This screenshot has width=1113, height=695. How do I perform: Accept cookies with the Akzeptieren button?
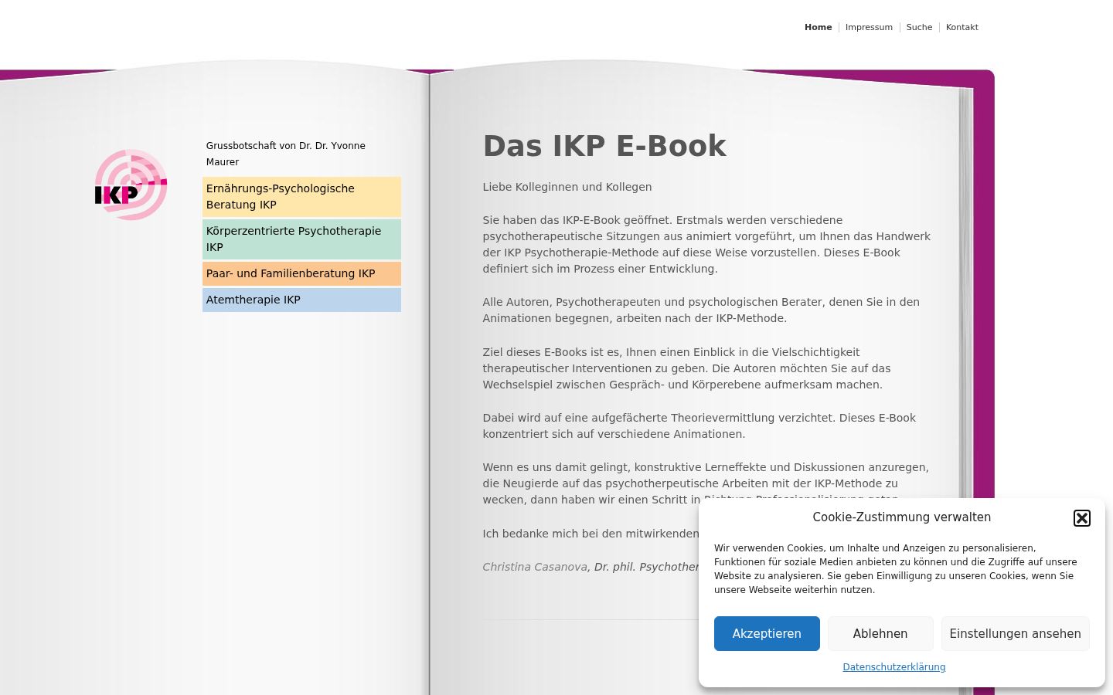click(x=767, y=633)
